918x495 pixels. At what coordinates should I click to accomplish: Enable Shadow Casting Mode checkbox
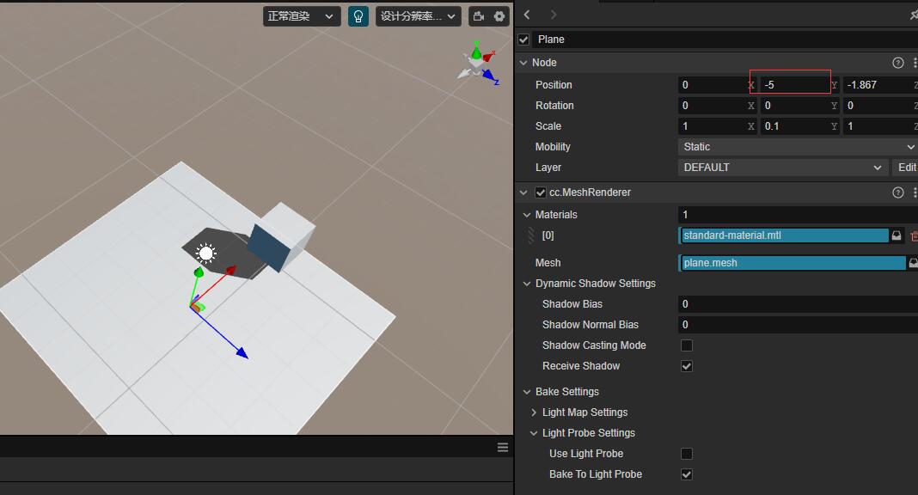click(687, 345)
